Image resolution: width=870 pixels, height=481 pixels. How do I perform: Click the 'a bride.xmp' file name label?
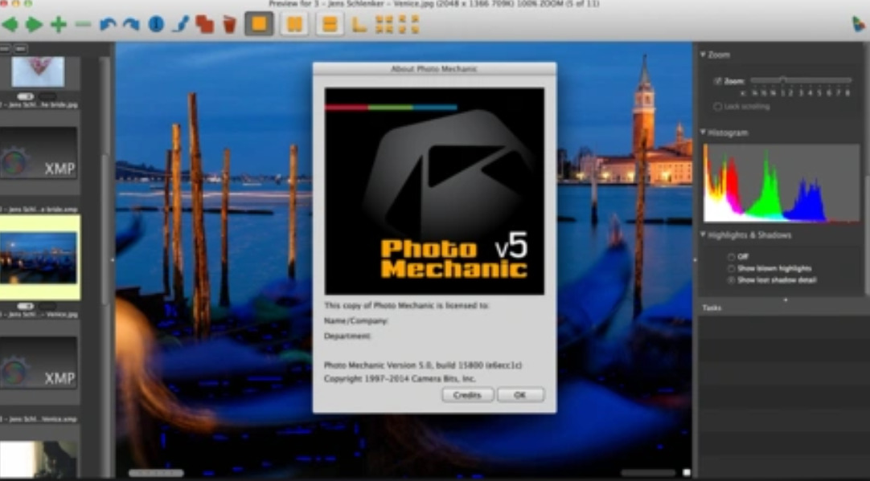(39, 210)
